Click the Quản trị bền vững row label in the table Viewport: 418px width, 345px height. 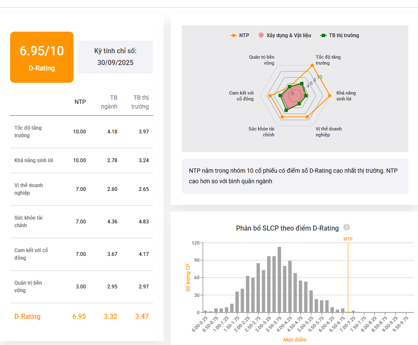coord(28,286)
